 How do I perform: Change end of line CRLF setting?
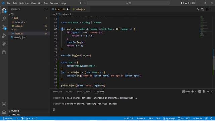click(158, 118)
